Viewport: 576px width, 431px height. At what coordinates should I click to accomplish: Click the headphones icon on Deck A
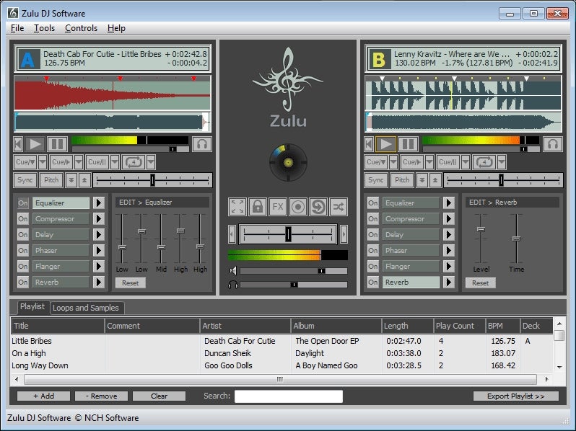tap(202, 144)
